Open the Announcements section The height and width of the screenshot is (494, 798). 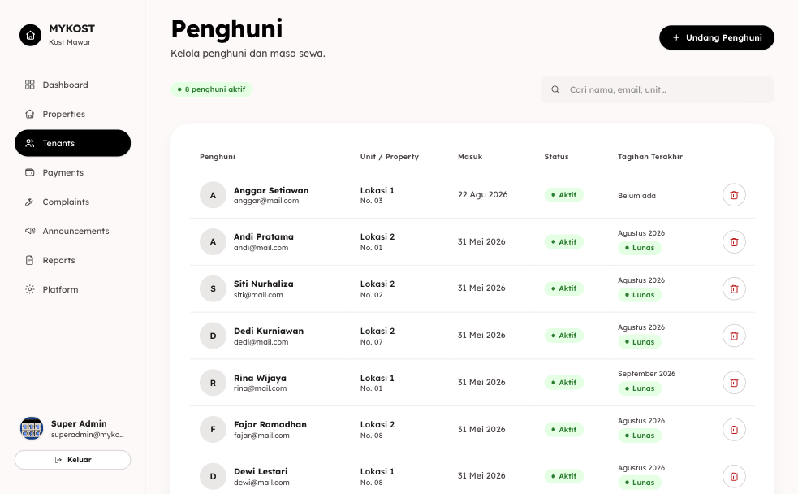[x=72, y=232]
